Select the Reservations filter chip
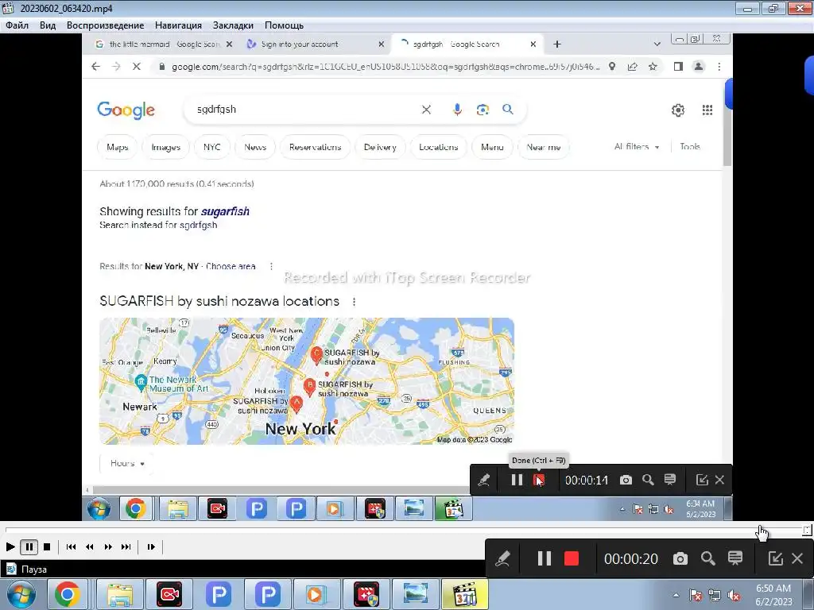This screenshot has height=610, width=814. pos(315,147)
